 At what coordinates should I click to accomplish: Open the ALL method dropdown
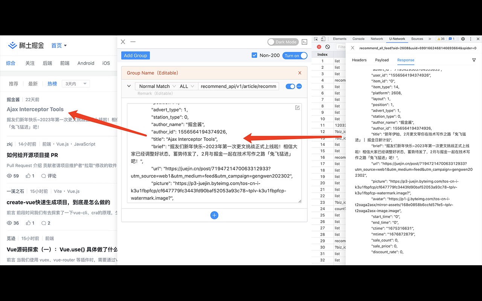click(x=187, y=86)
